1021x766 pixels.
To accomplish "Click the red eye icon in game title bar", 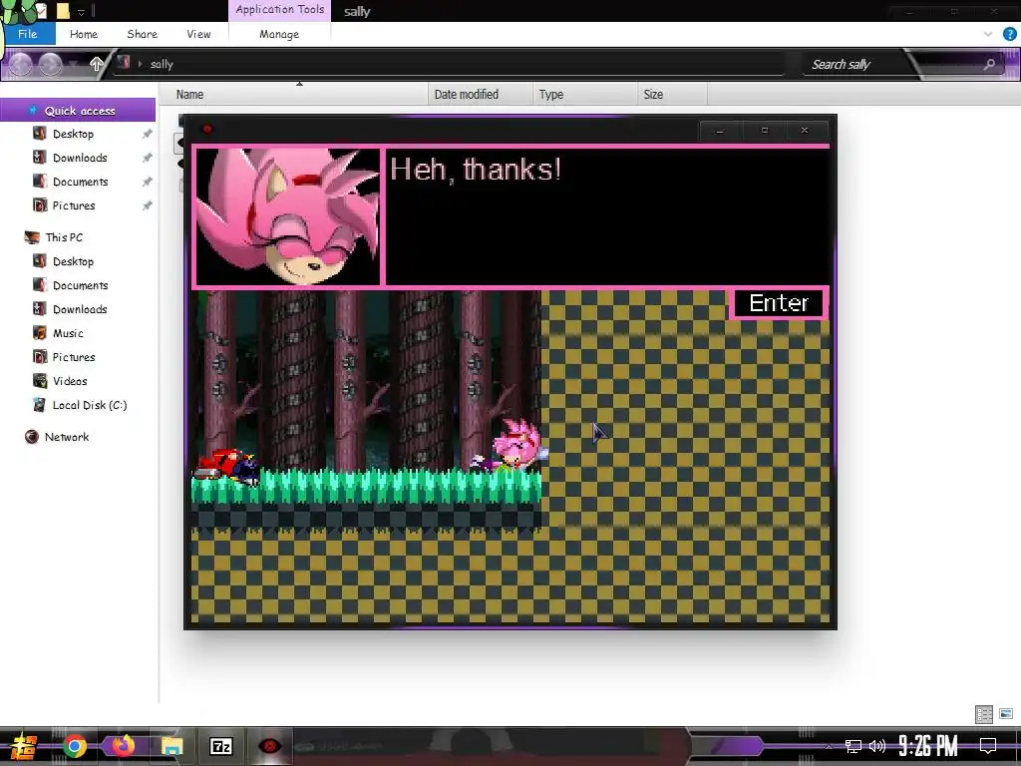I will (207, 129).
